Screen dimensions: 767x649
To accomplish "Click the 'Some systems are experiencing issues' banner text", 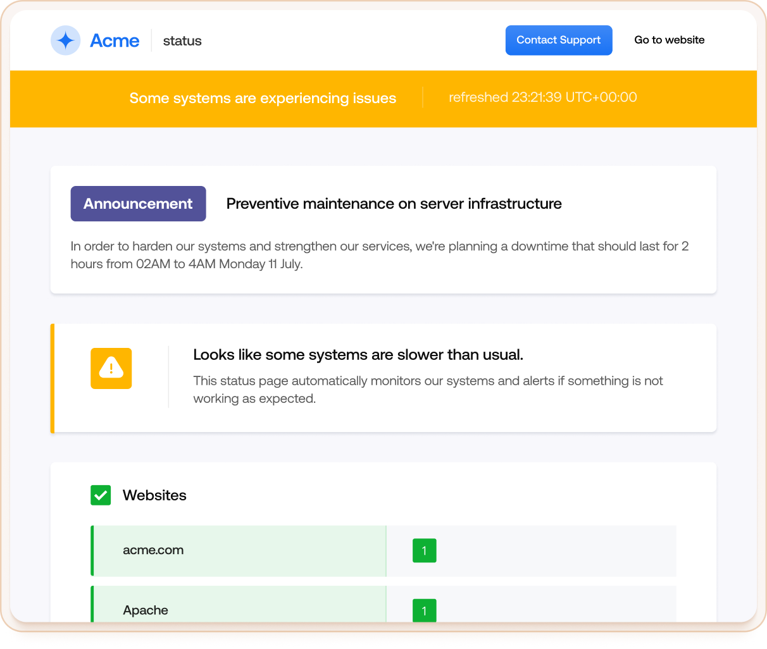I will pos(263,98).
